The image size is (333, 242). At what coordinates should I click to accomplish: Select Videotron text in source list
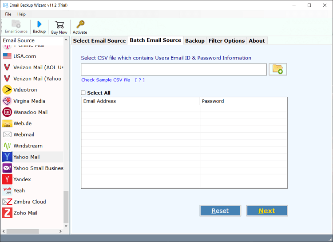(25, 90)
